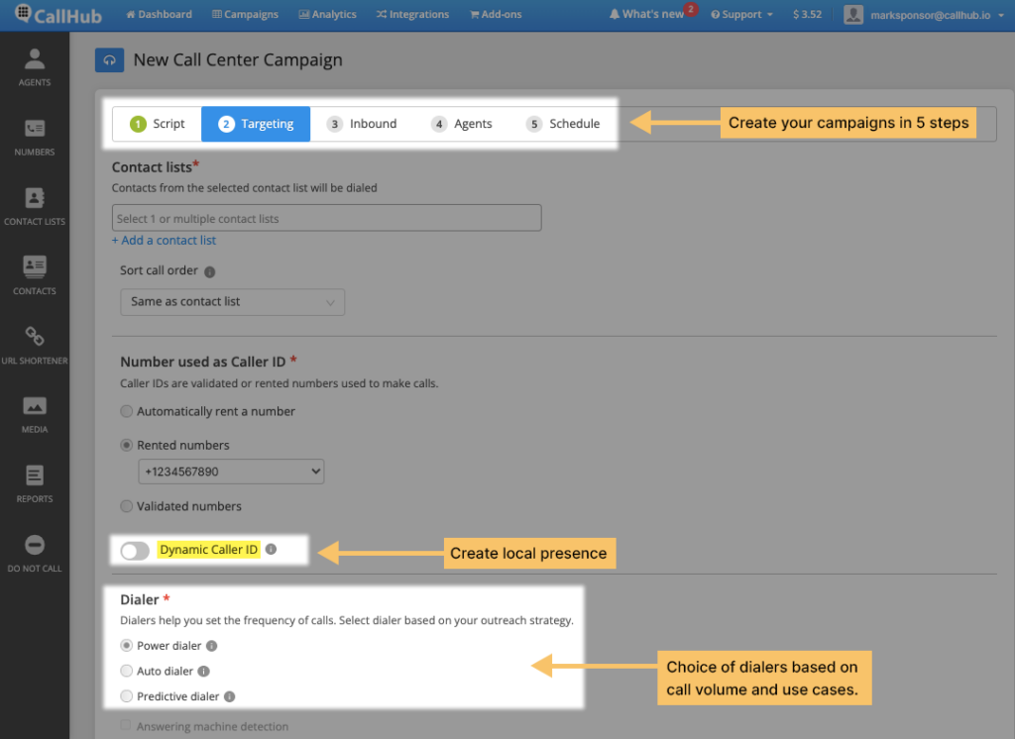
Task: Open the Do Not Call sidebar section
Action: click(x=35, y=555)
